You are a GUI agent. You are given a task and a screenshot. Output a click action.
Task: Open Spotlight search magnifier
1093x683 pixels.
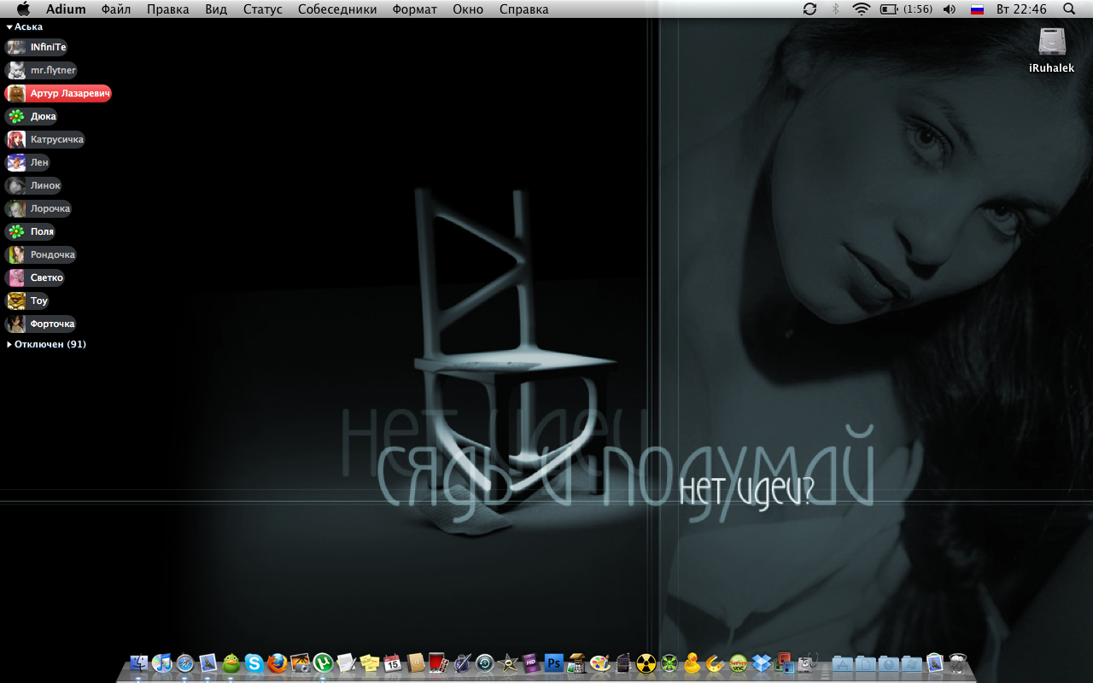[x=1069, y=9]
